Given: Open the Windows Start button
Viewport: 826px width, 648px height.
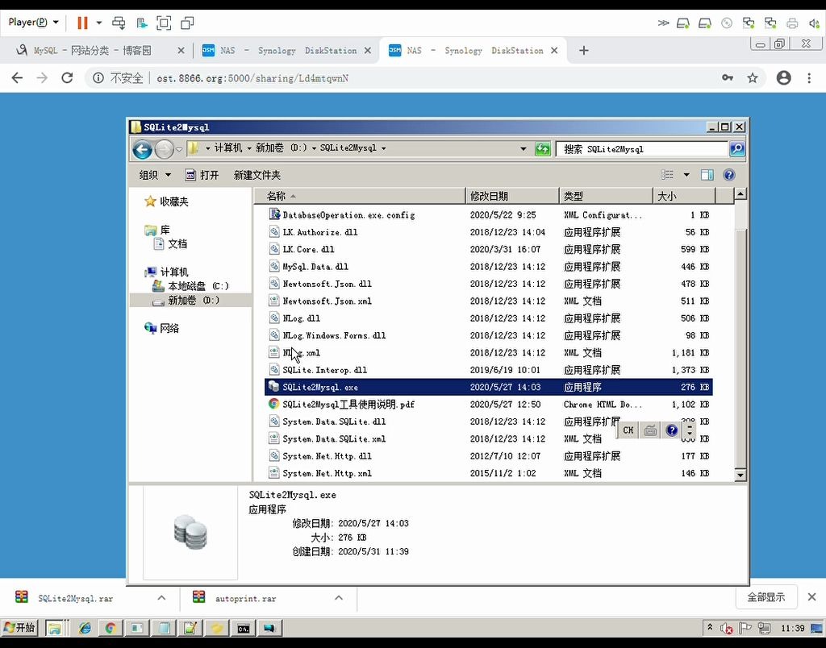Looking at the screenshot, I should pyautogui.click(x=19, y=627).
